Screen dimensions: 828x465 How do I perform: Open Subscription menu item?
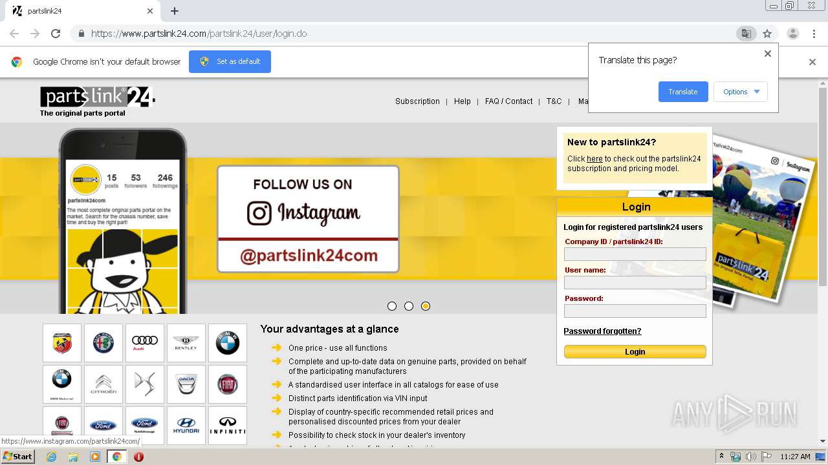[x=417, y=101]
